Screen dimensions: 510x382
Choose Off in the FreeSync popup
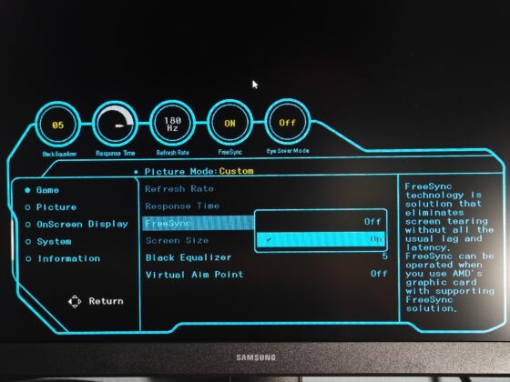[x=321, y=222]
